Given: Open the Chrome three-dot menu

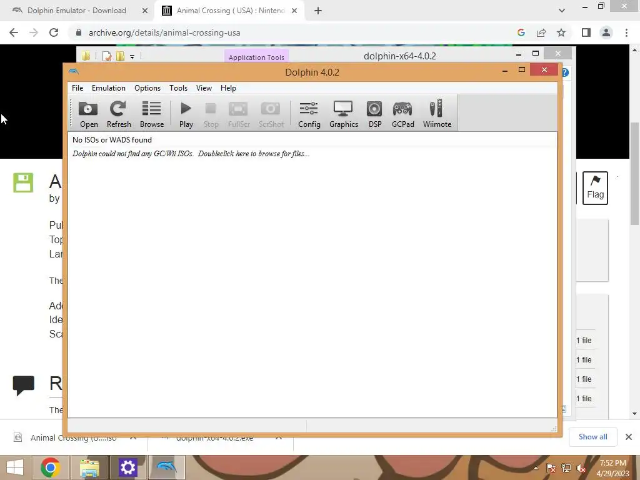Looking at the screenshot, I should point(626,32).
